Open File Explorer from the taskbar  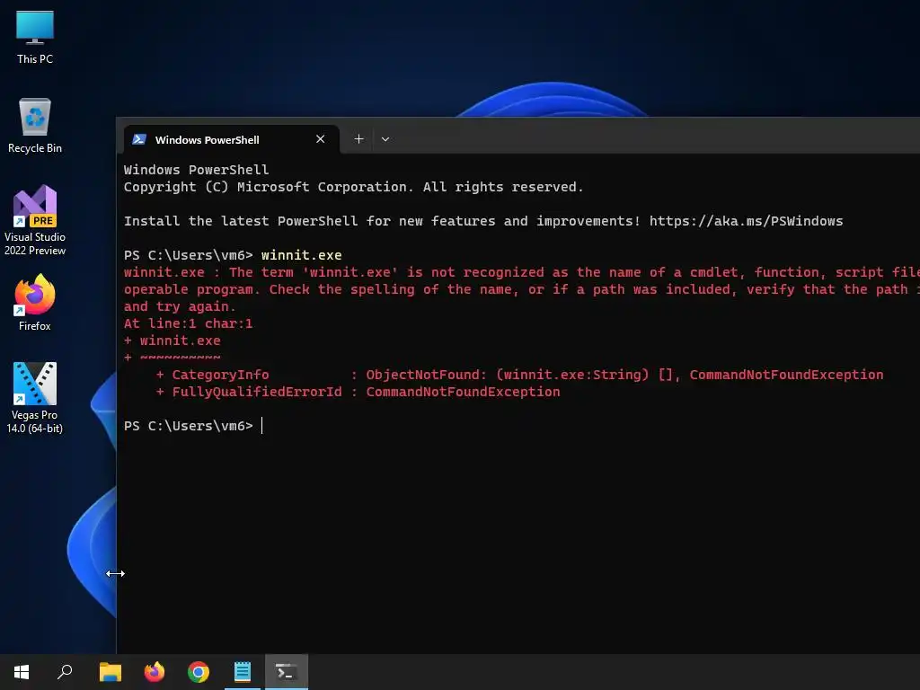pos(111,672)
